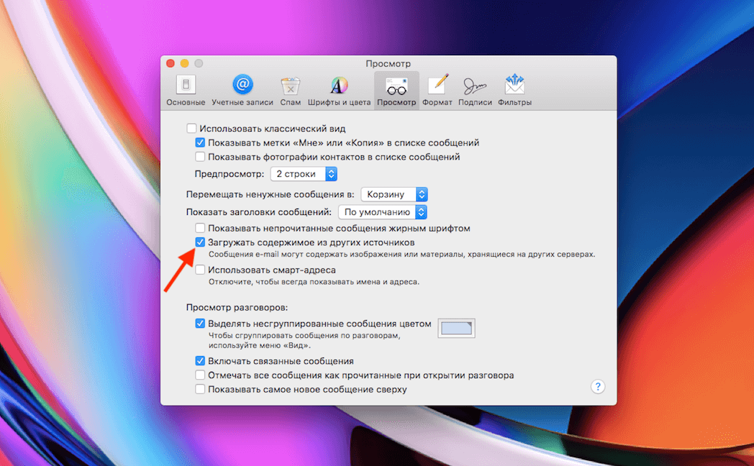The height and width of the screenshot is (466, 754).
Task: Open the Учетные записи pane icon
Action: coord(242,86)
